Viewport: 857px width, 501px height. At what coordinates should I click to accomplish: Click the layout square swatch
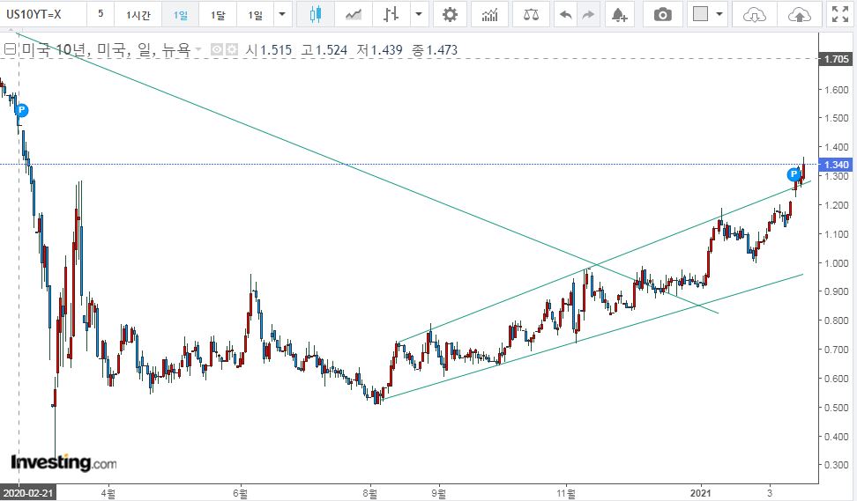pos(700,14)
